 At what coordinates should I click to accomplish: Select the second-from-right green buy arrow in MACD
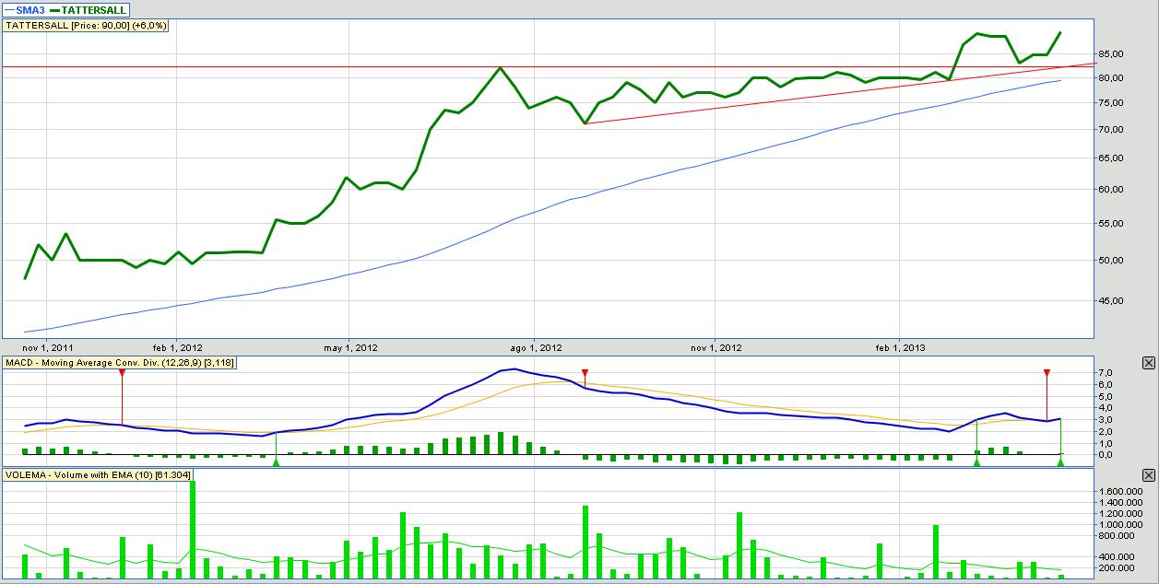coord(976,461)
